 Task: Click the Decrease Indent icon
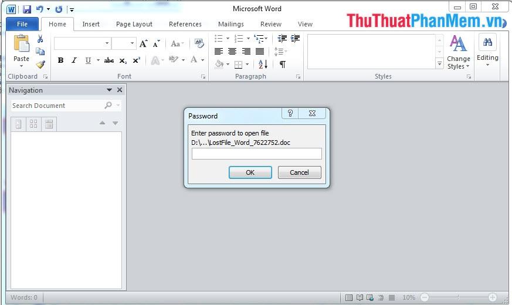click(282, 39)
